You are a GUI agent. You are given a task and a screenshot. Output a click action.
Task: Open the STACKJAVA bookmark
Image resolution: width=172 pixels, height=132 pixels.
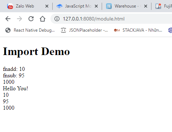(x=138, y=30)
